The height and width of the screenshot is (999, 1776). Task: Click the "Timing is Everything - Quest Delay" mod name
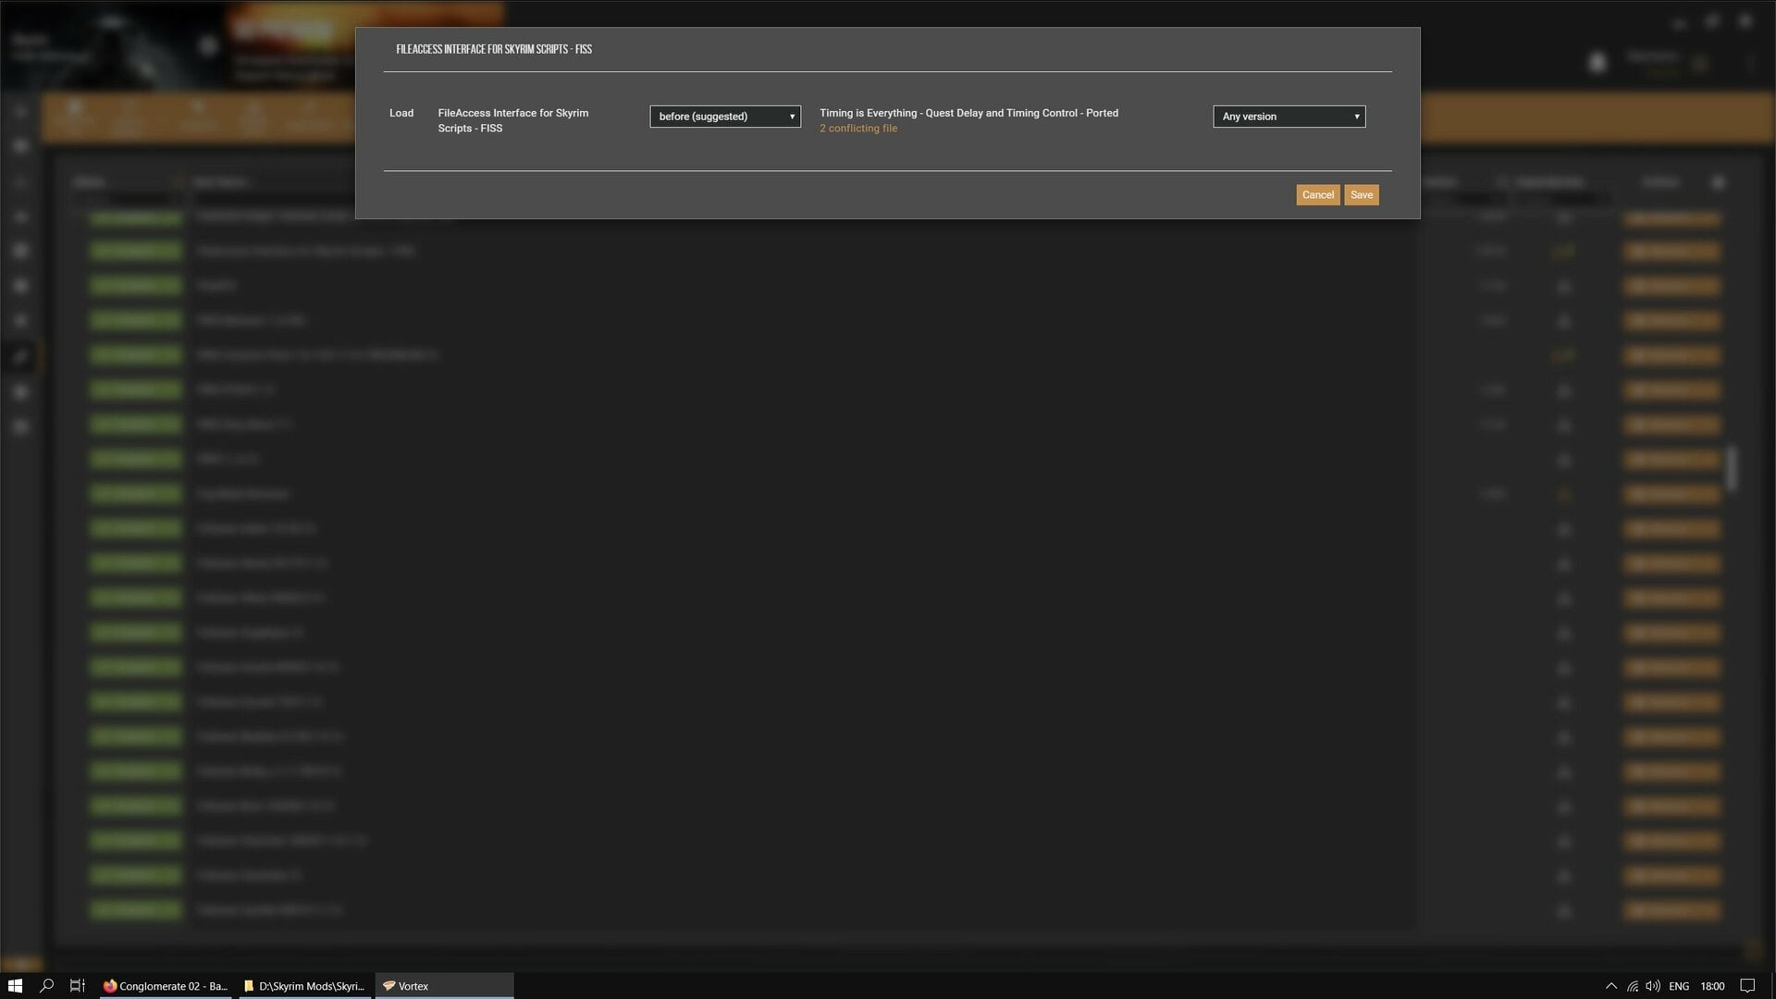pos(968,113)
